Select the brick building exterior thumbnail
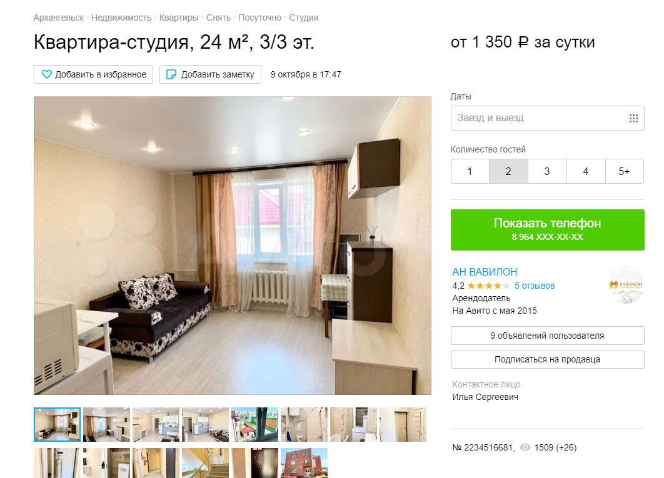664x478 pixels. 304,463
